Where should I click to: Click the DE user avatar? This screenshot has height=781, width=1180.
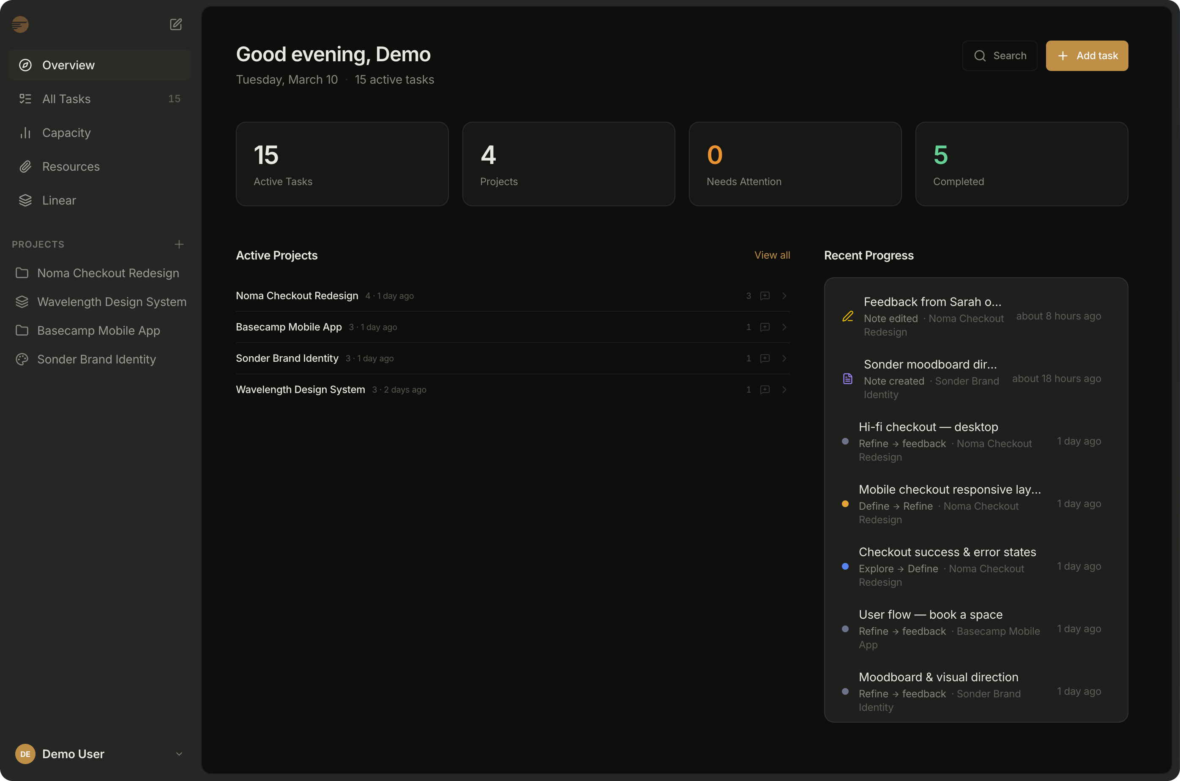[x=25, y=754]
